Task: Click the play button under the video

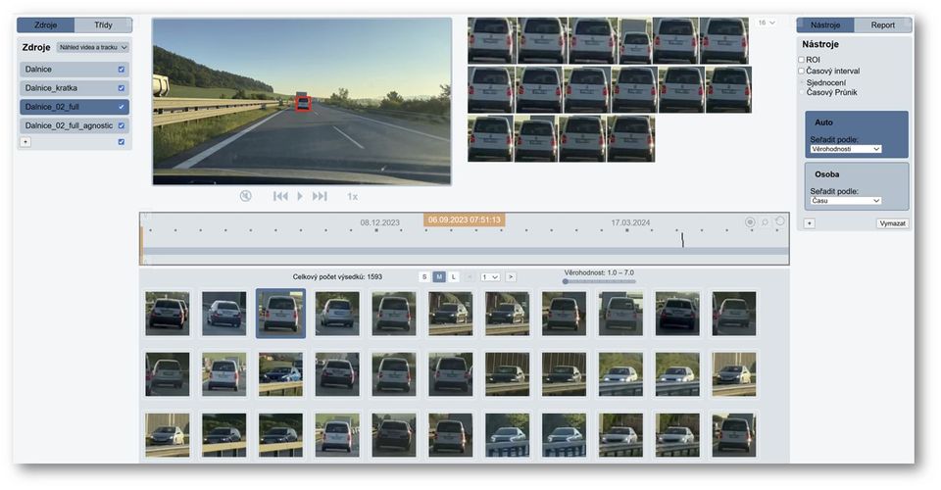Action: click(300, 196)
